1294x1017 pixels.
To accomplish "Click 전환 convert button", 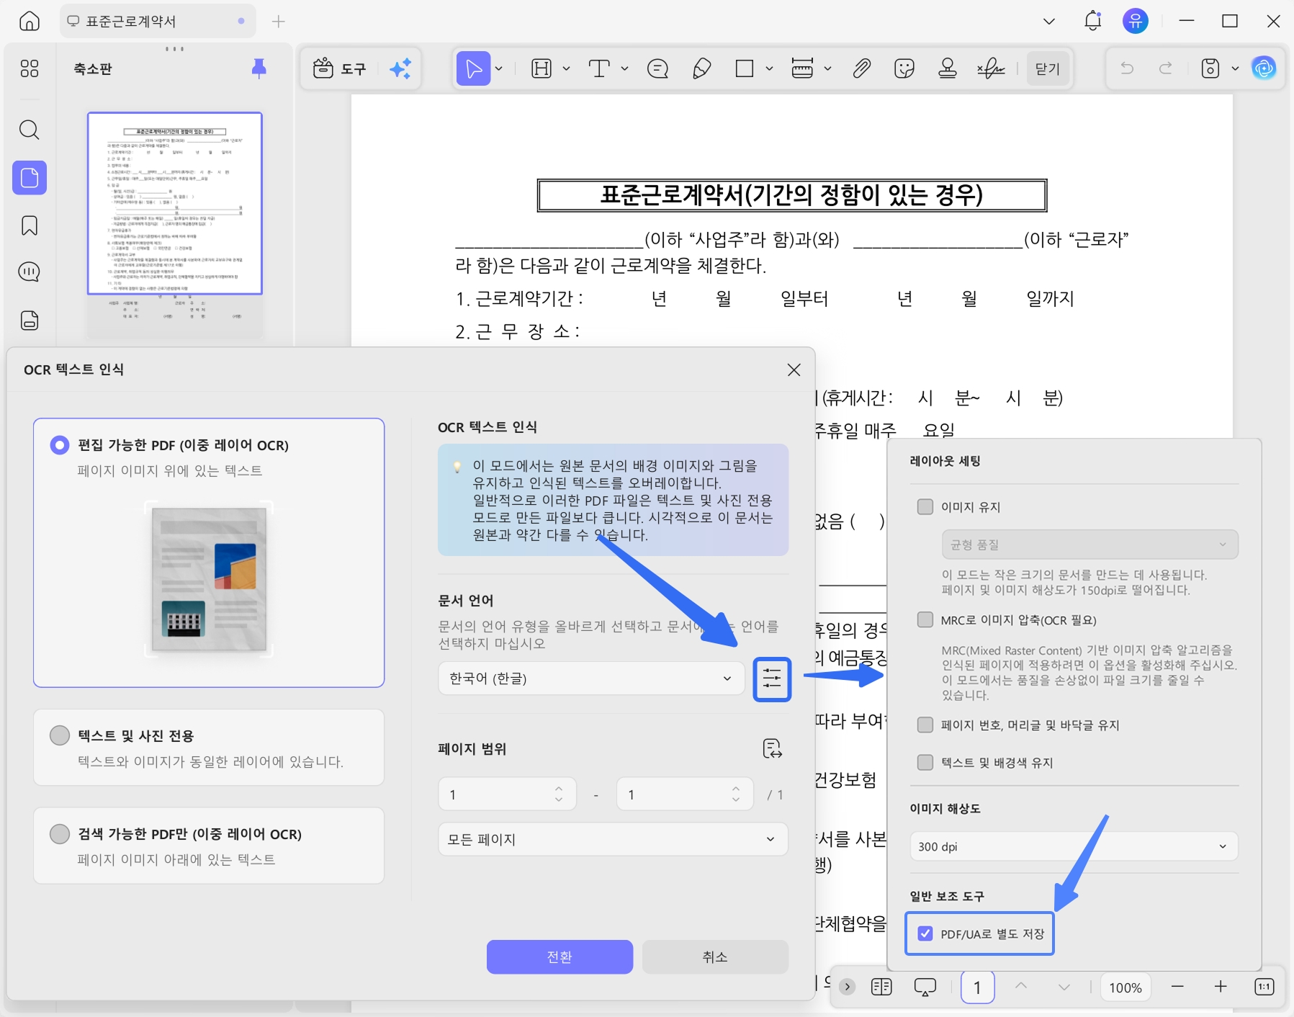I will click(x=560, y=956).
